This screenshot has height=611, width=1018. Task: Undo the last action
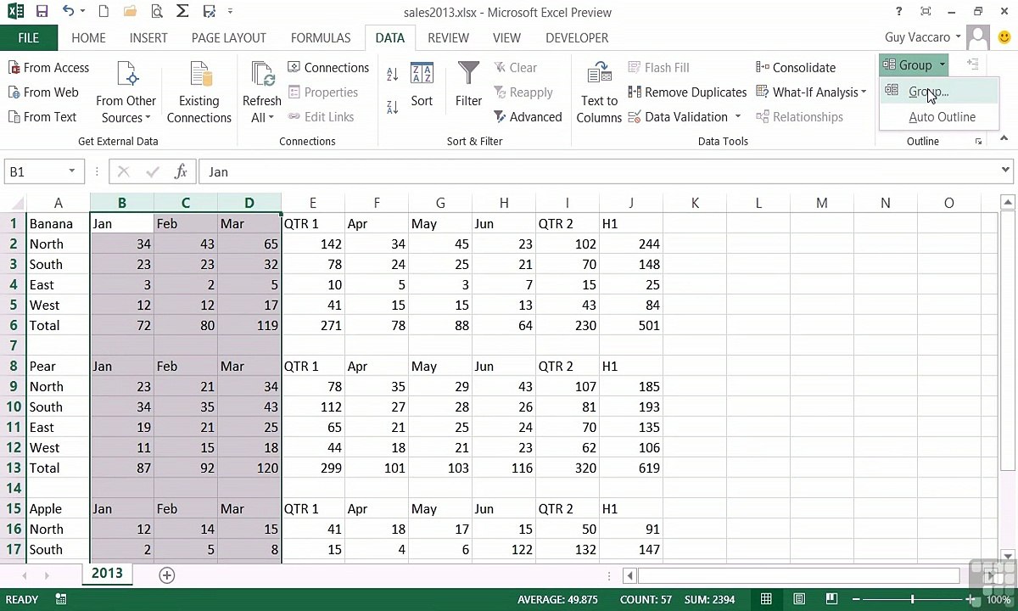[68, 12]
